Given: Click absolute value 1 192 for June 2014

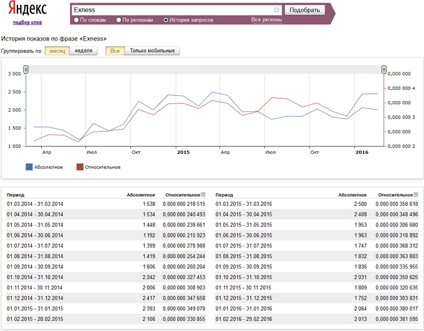Looking at the screenshot, I should (149, 235).
